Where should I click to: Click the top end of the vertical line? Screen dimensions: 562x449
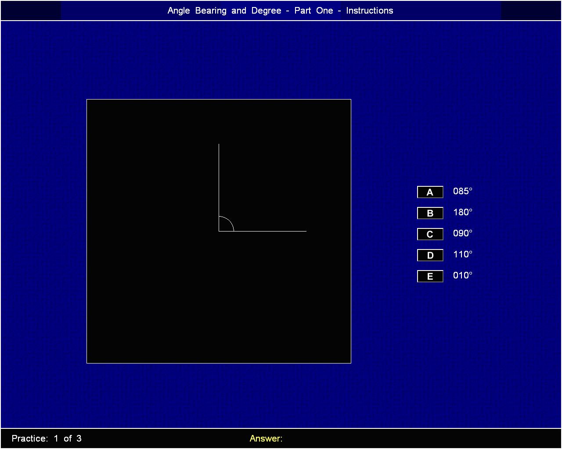(x=219, y=144)
